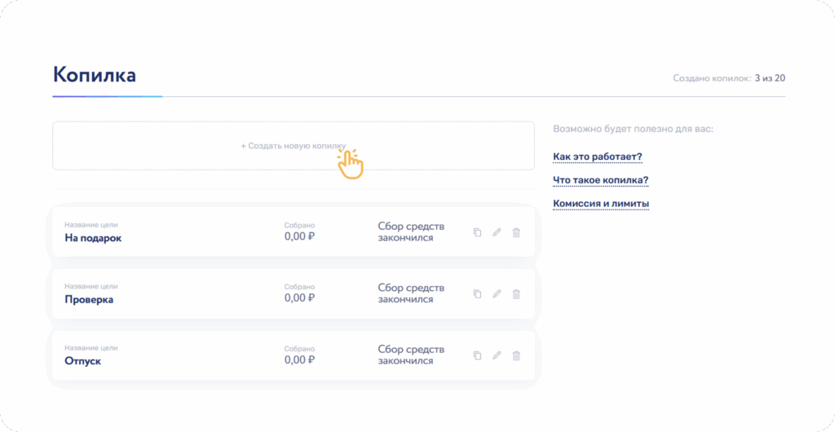Viewport: 835px width, 432px height.
Task: Select the «Проверка» goal name
Action: (89, 299)
